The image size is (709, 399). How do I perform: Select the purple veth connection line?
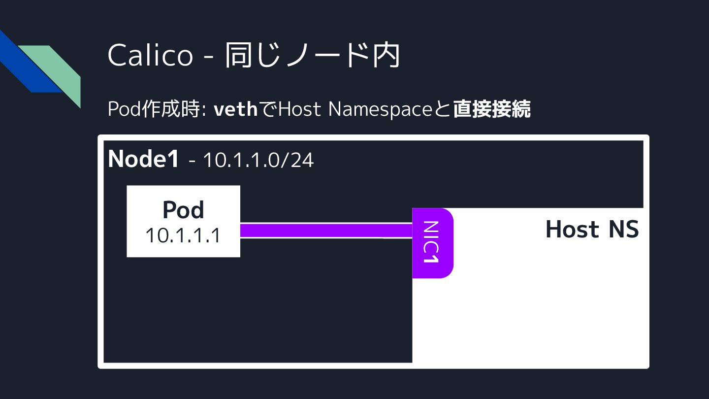tap(325, 231)
